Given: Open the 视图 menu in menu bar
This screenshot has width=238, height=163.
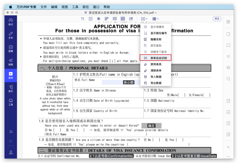Looking at the screenshot, I should [65, 7].
